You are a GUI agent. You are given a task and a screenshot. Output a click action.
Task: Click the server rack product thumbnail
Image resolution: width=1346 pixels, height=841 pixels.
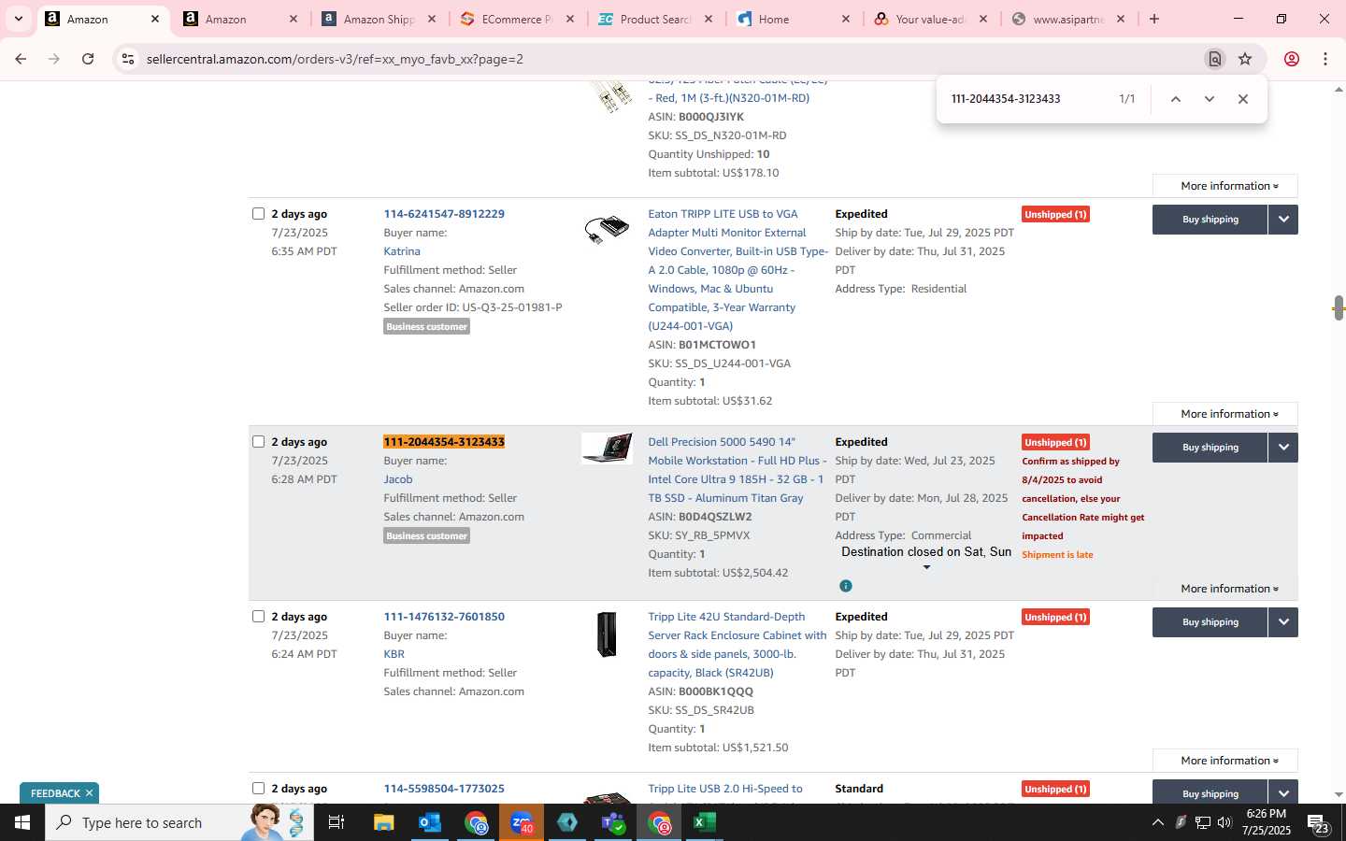pyautogui.click(x=607, y=634)
